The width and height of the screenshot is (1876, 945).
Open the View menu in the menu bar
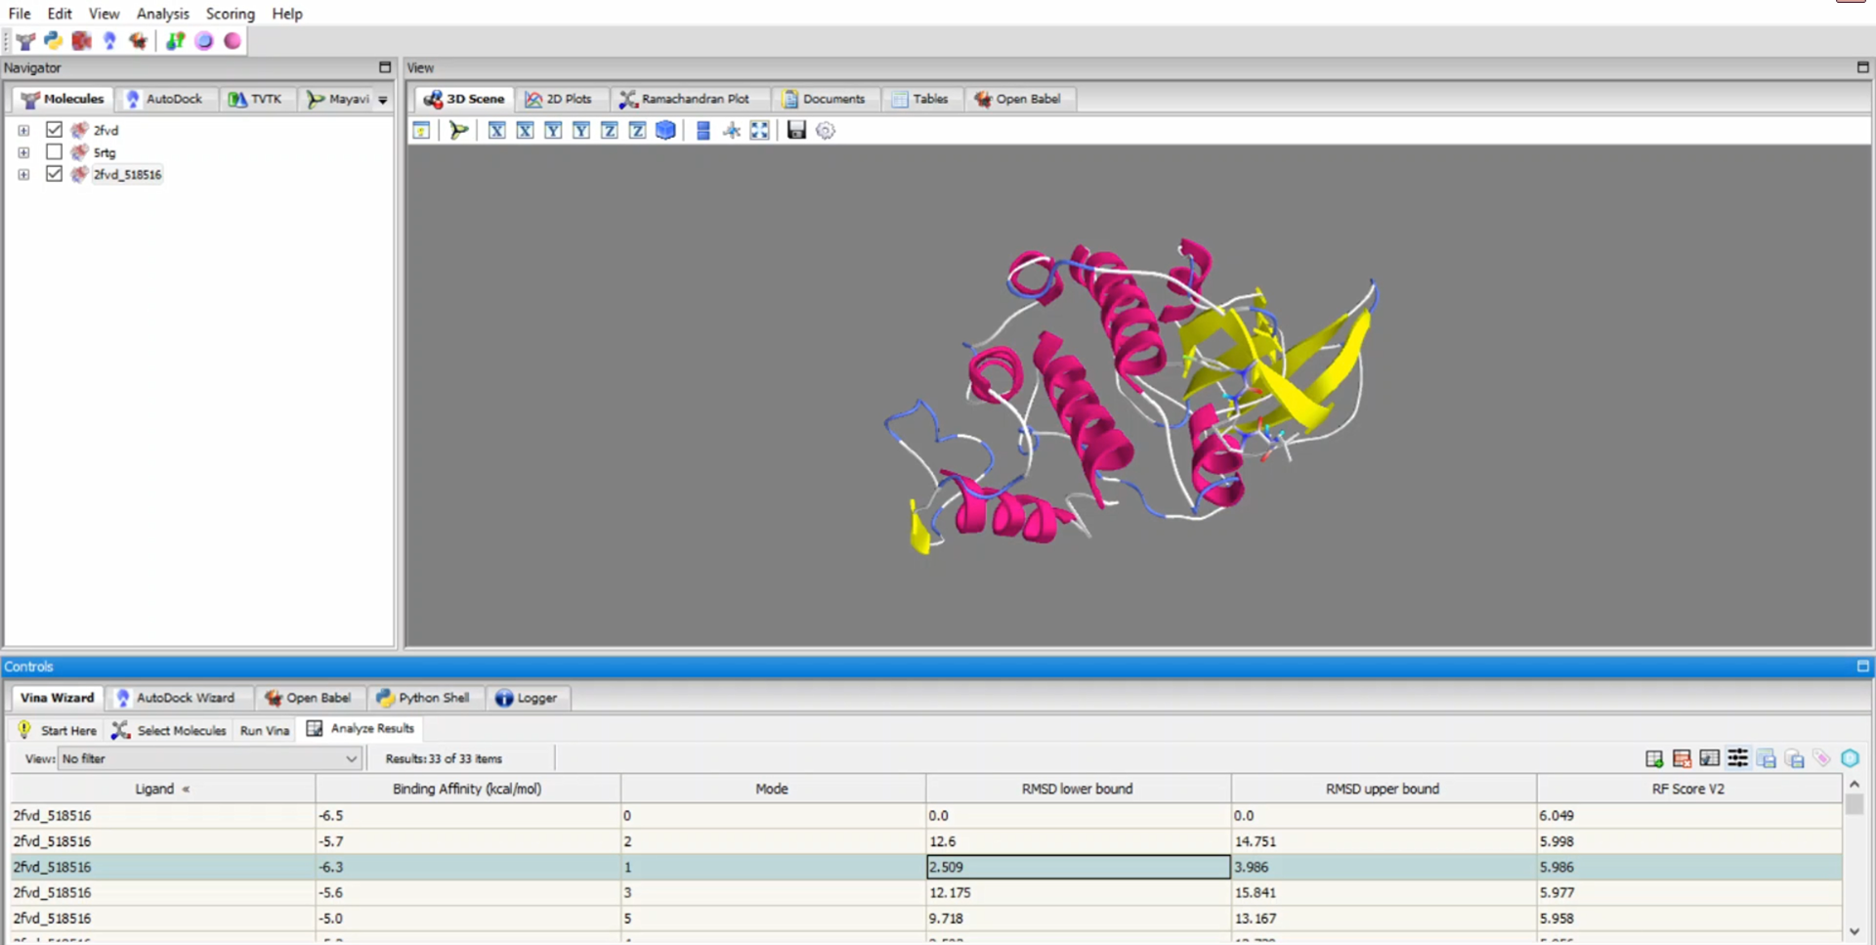pyautogui.click(x=104, y=14)
